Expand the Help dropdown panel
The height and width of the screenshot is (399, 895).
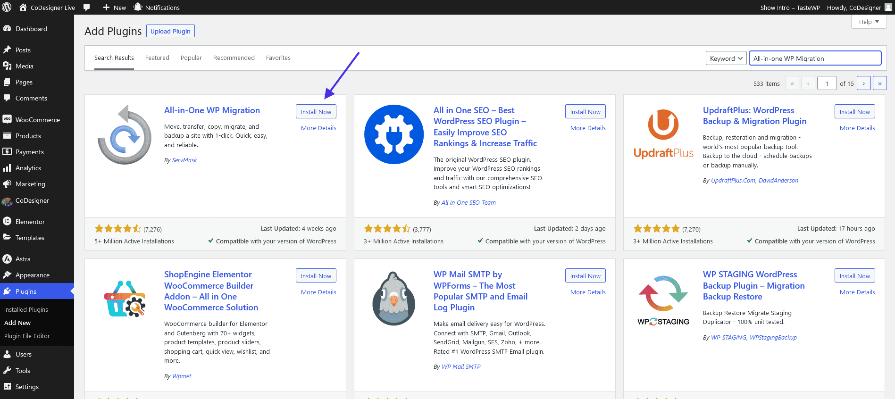[x=869, y=22]
